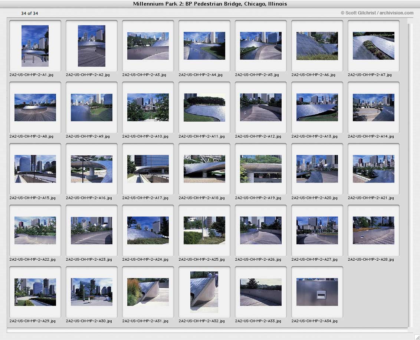This screenshot has height=340, width=420.
Task: Click the vertical scrollbar on the right
Action: pyautogui.click(x=410, y=175)
